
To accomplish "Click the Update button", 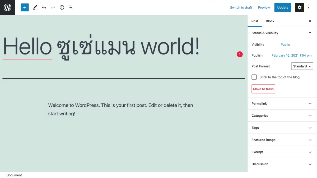I will click(282, 7).
